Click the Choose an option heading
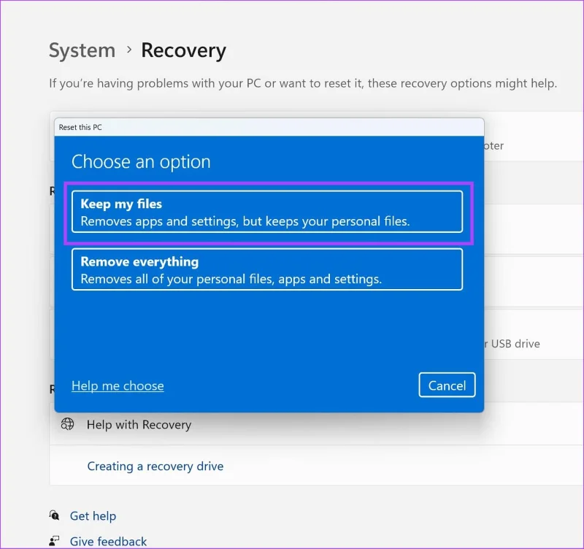This screenshot has height=549, width=584. tap(141, 162)
